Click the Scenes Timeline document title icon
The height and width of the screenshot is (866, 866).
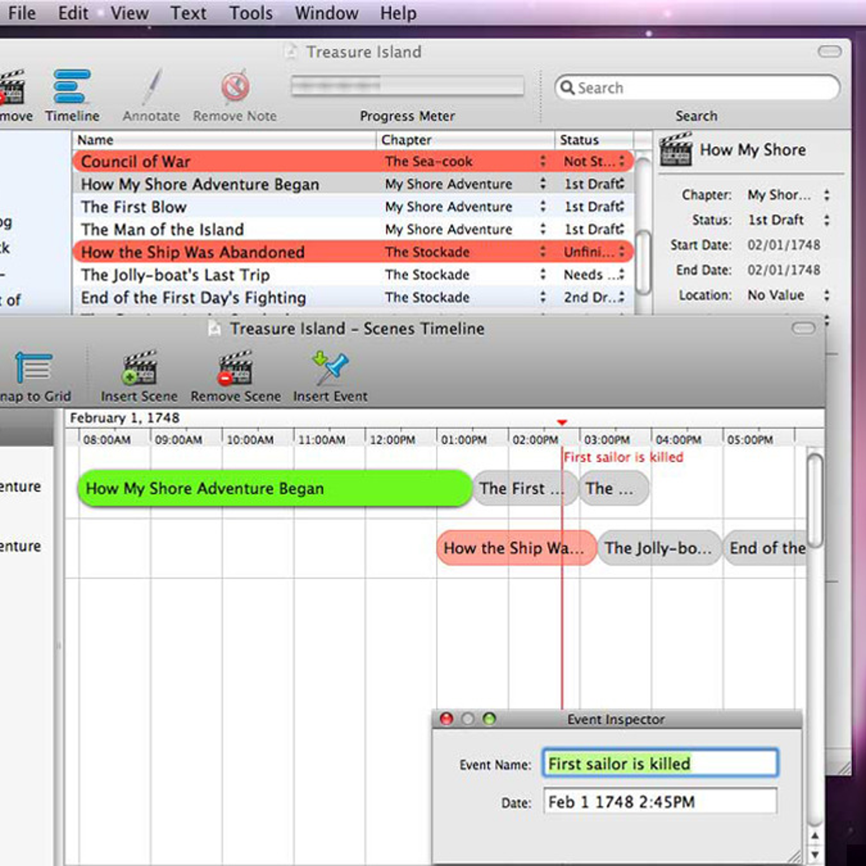click(215, 328)
